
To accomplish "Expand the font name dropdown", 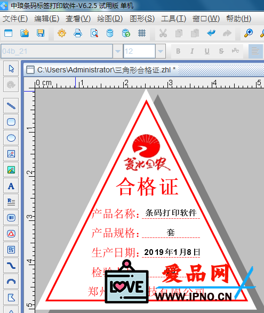I will pos(118,51).
